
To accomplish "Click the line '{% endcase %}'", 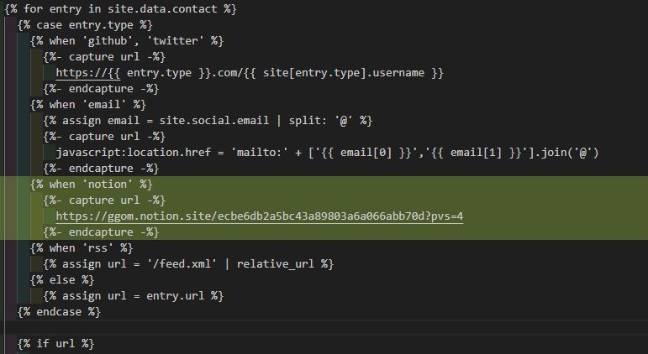I will [x=59, y=312].
